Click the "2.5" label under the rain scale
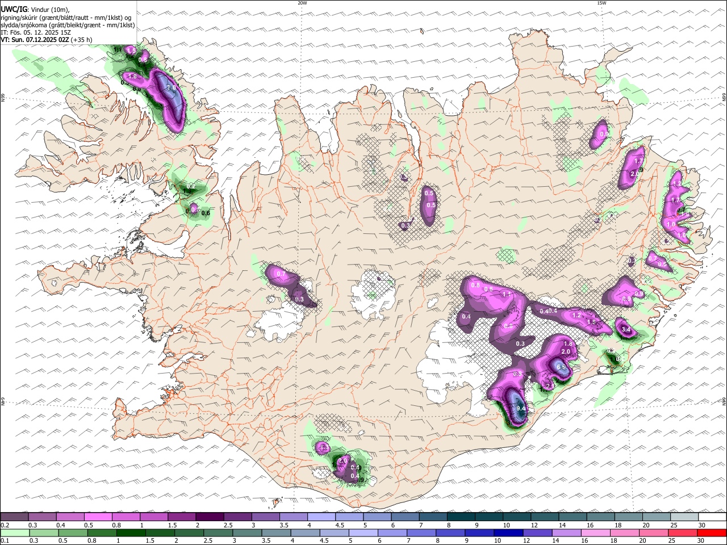Image resolution: width=727 pixels, height=545 pixels. tap(208, 541)
